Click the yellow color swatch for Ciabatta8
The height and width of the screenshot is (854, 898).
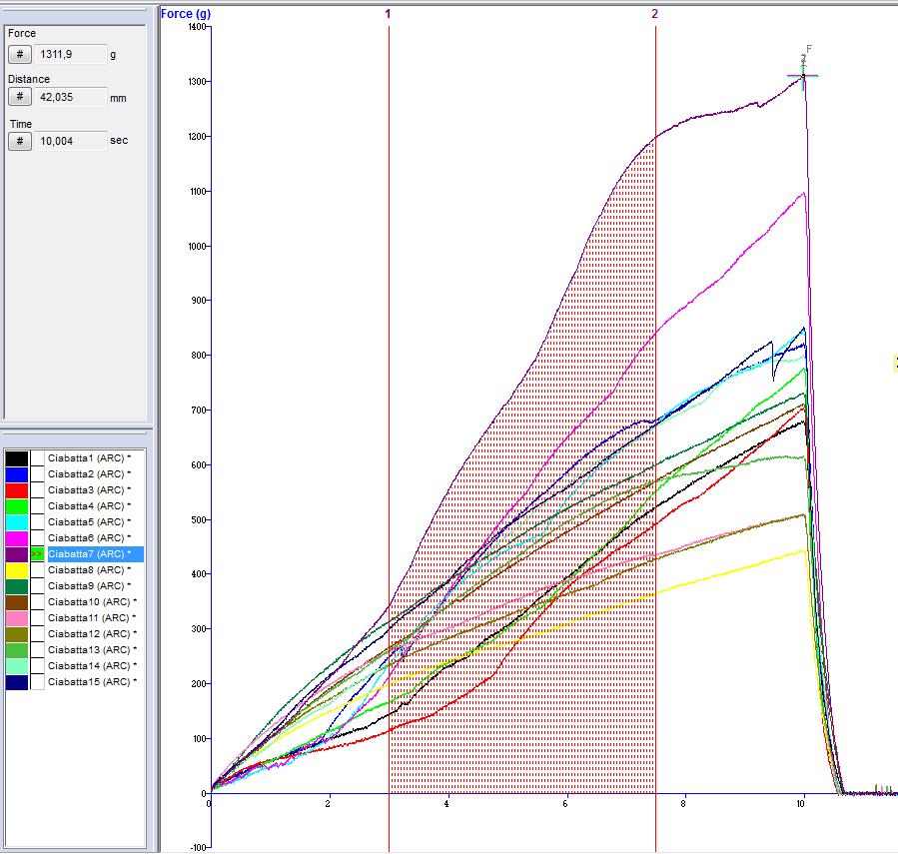pyautogui.click(x=17, y=570)
